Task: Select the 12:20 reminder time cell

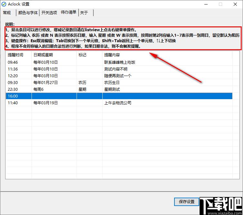Action: tap(13, 76)
